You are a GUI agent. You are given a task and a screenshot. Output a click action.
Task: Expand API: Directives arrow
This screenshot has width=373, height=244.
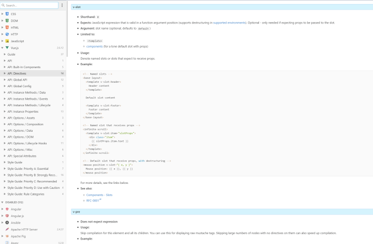tap(5, 73)
